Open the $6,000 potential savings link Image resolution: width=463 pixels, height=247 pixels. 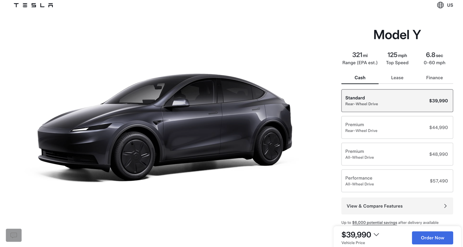point(374,222)
